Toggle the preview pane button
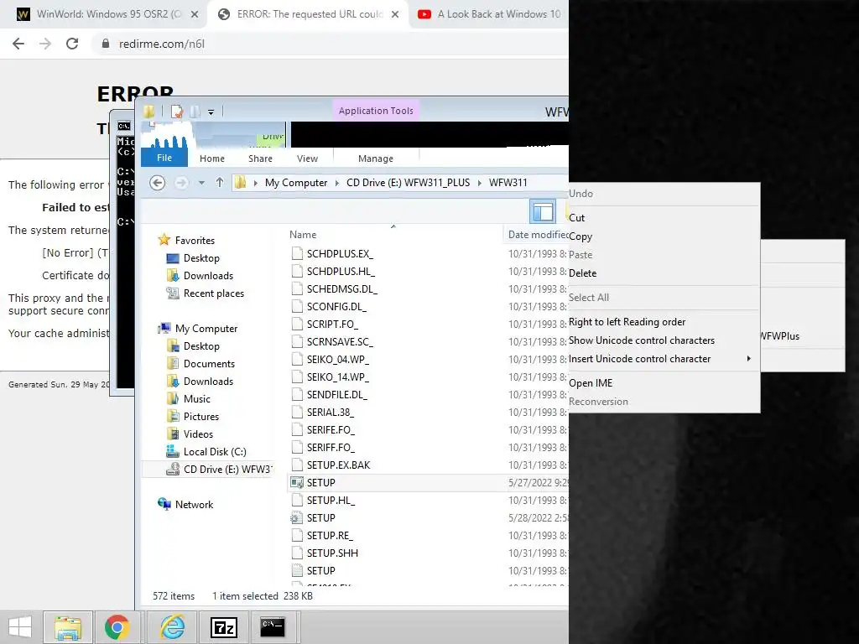 click(543, 211)
